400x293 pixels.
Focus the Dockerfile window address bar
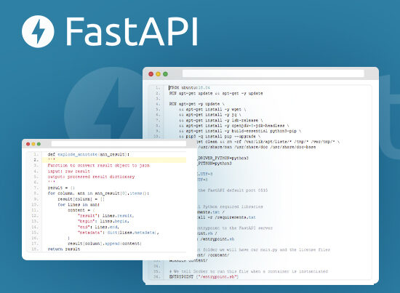point(273,73)
